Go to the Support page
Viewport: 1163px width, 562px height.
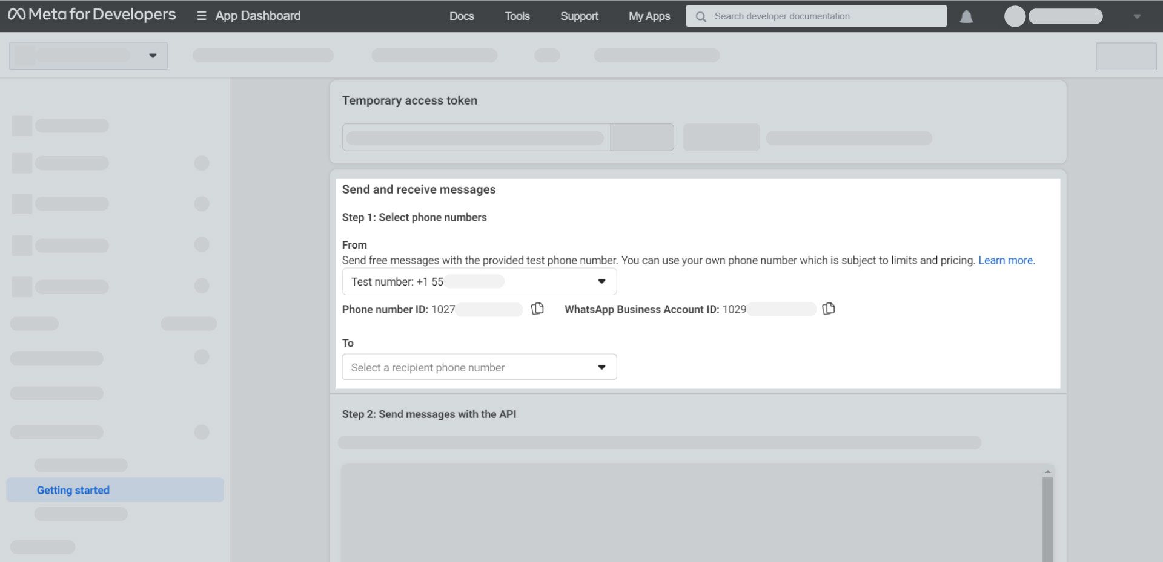coord(579,16)
